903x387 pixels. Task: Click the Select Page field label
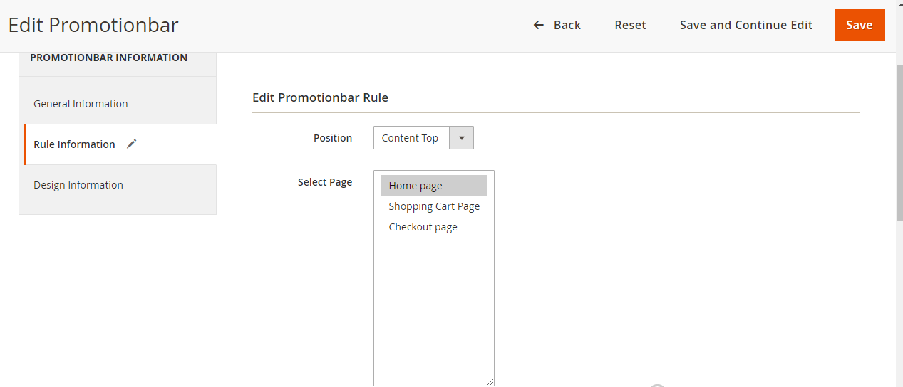point(325,182)
